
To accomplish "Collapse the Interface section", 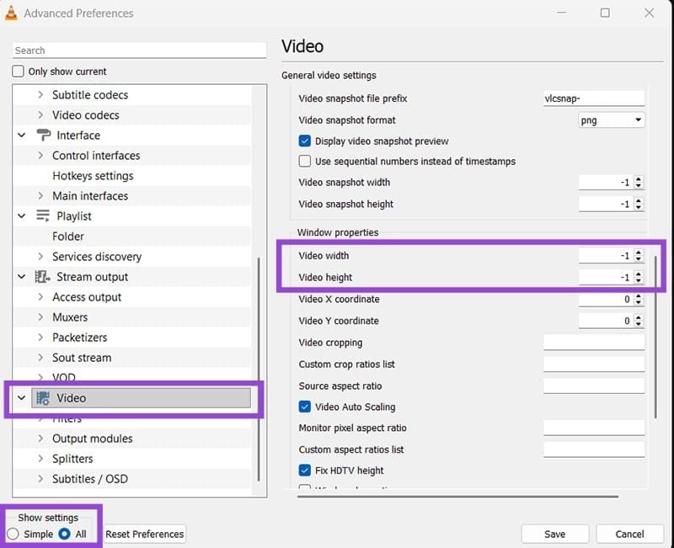I will (x=20, y=135).
